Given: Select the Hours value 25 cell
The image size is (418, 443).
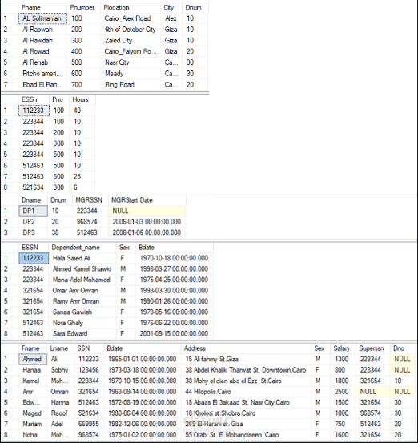Looking at the screenshot, I should pyautogui.click(x=82, y=176).
